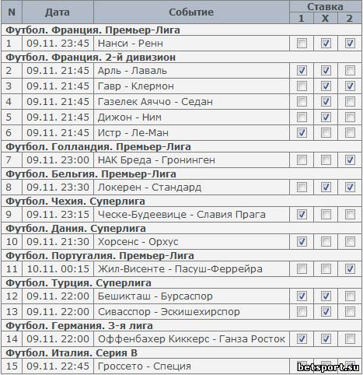Open the betsport.su watermark link
The height and width of the screenshot is (375, 363).
tap(328, 367)
